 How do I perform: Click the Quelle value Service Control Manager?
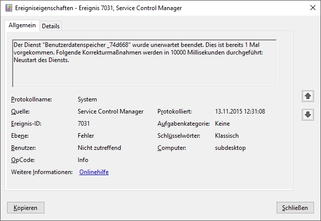[x=111, y=112]
